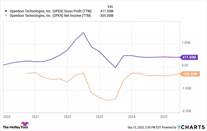Click the purple Gross Profit legend dot

[x=6, y=11]
